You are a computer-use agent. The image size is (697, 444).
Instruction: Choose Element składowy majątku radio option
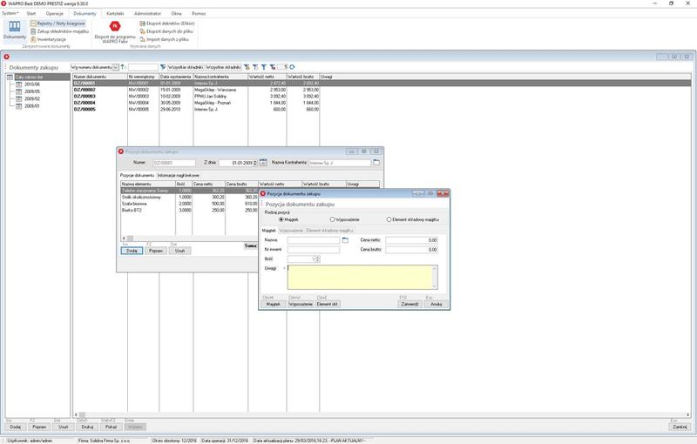tap(389, 219)
